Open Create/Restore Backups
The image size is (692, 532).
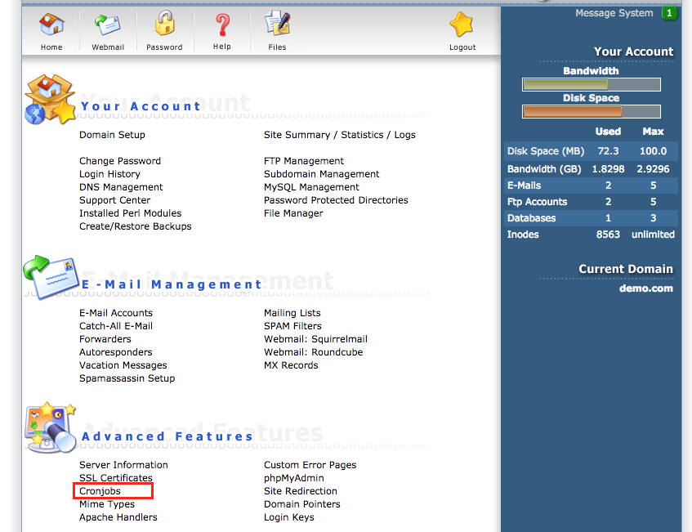click(x=135, y=226)
